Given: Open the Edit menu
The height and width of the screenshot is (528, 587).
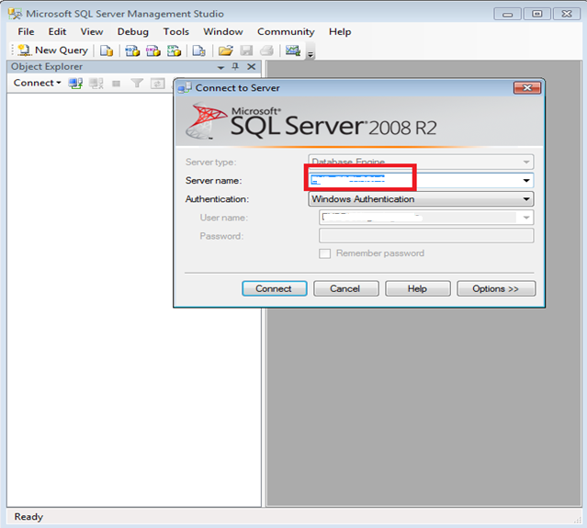Looking at the screenshot, I should click(57, 32).
